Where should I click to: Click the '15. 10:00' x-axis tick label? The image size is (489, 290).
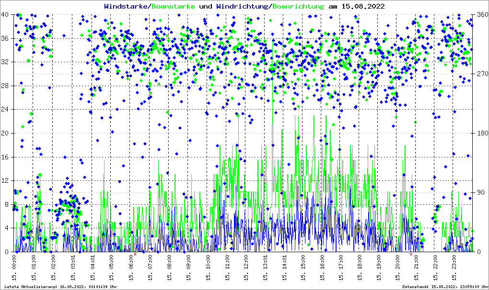point(208,269)
